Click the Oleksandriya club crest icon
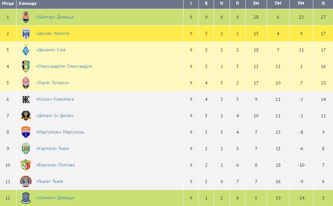The width and height of the screenshot is (333, 206). 26,66
